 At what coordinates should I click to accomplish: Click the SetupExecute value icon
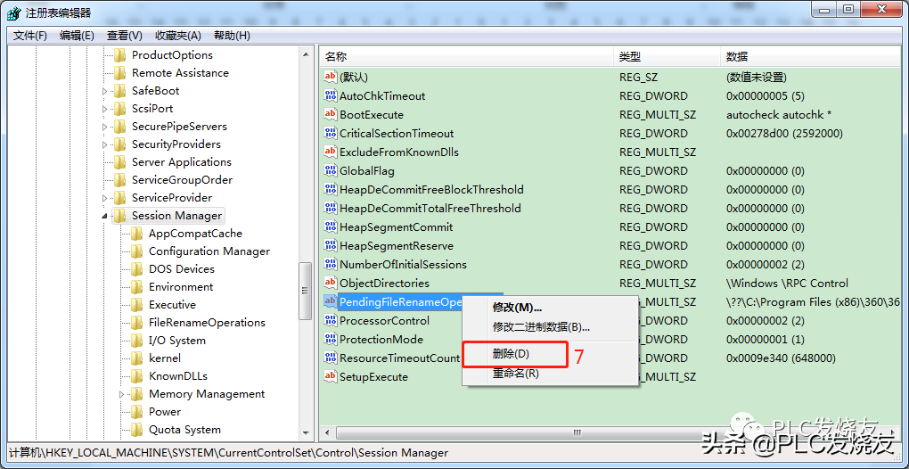[331, 377]
